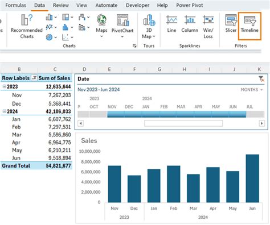Insert a Line sparkline
Image resolution: width=270 pixels, height=225 pixels.
[x=171, y=24]
